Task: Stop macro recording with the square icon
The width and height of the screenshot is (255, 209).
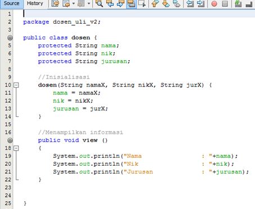Action: pos(225,3)
